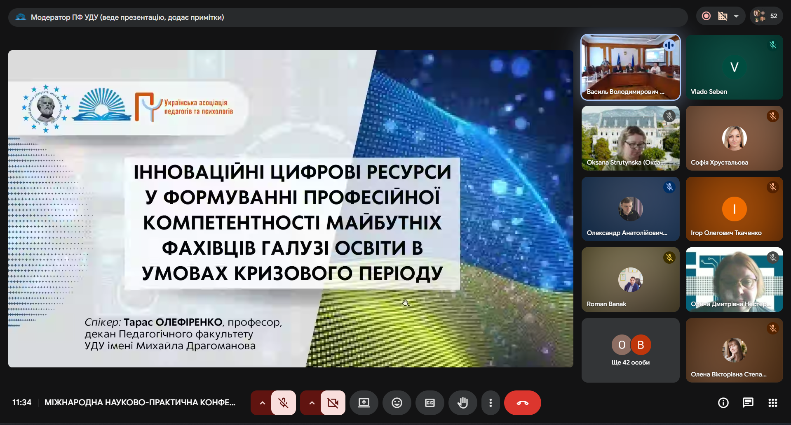
Task: Click the raise hand icon
Action: [463, 403]
